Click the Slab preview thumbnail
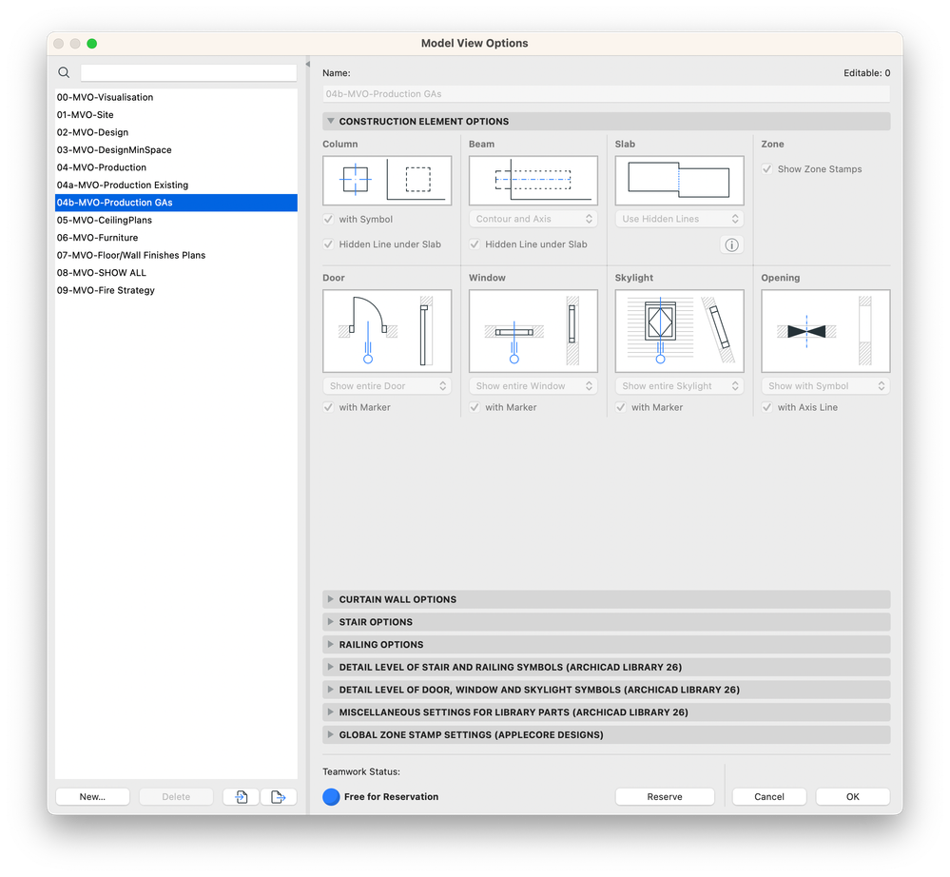 679,181
